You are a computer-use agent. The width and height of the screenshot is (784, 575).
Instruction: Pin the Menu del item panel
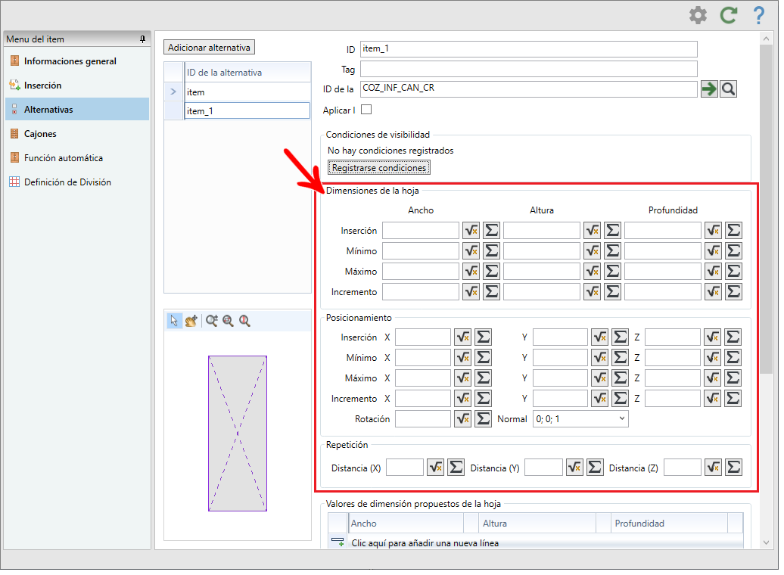pos(142,39)
